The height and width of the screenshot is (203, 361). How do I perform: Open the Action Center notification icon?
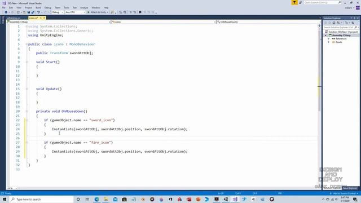pos(355,199)
